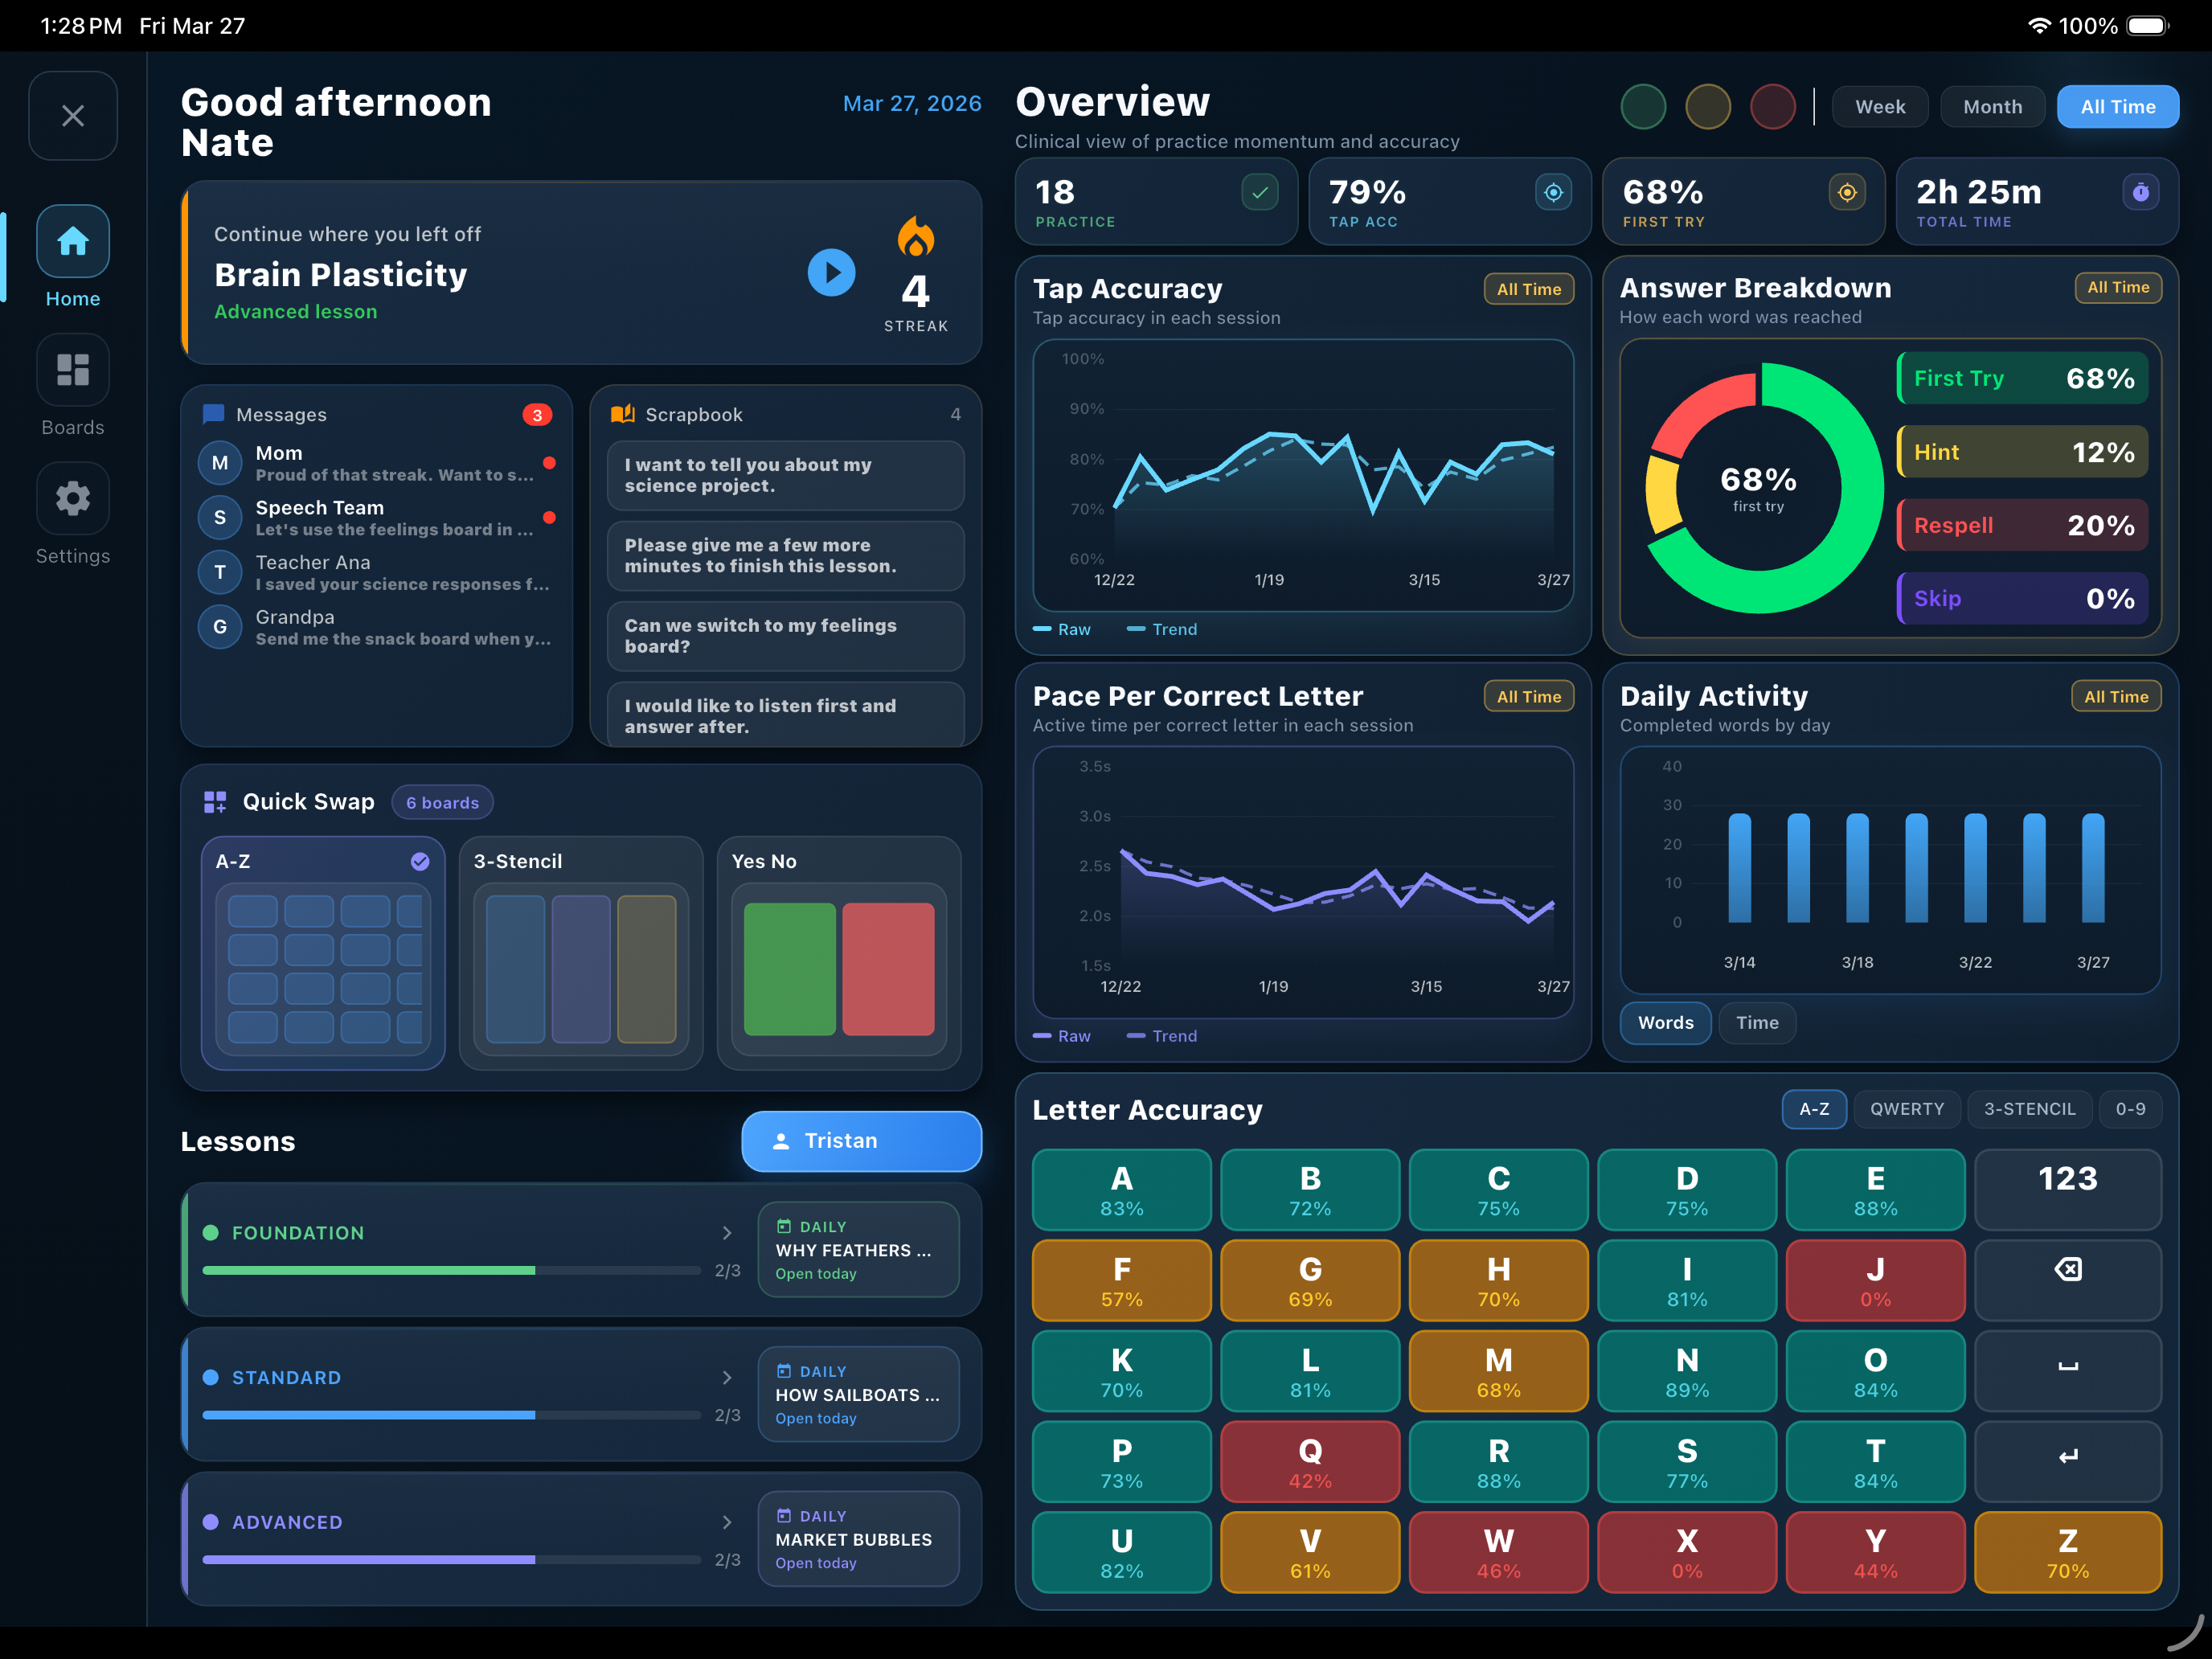Tap the 123 numbers key
Image resolution: width=2212 pixels, height=1659 pixels.
[2068, 1189]
